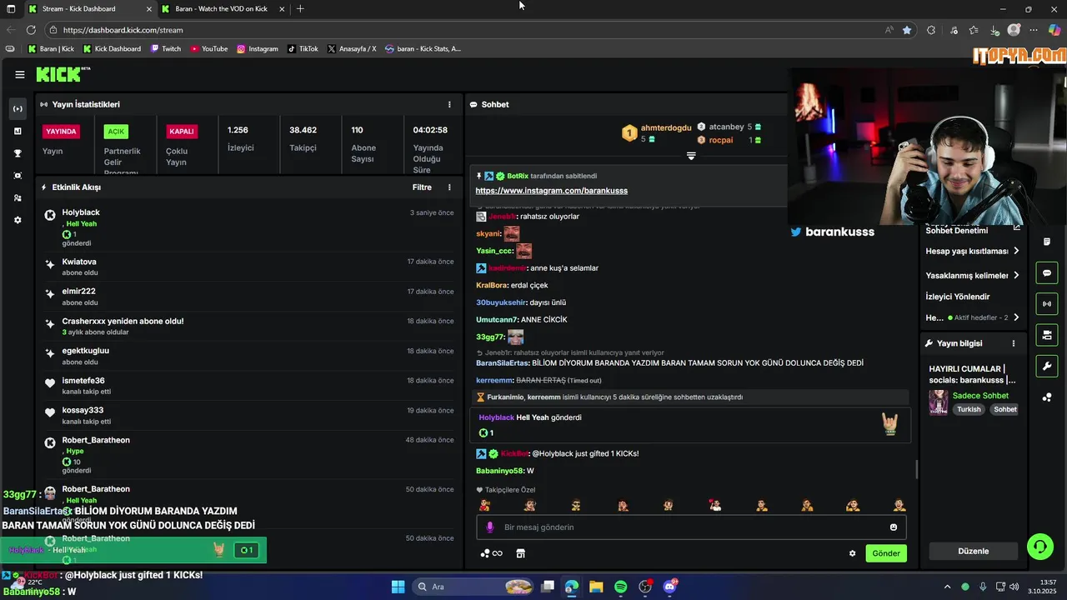Open Yayın bilgisi three-dot menu
Viewport: 1067px width, 600px height.
pyautogui.click(x=1014, y=343)
